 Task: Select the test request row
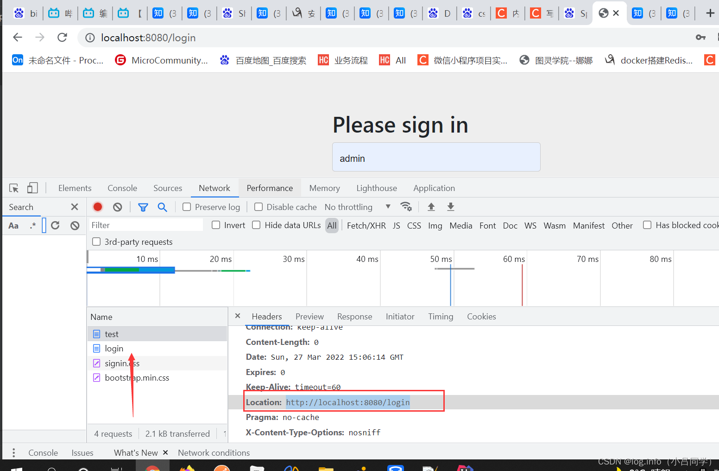tap(158, 334)
